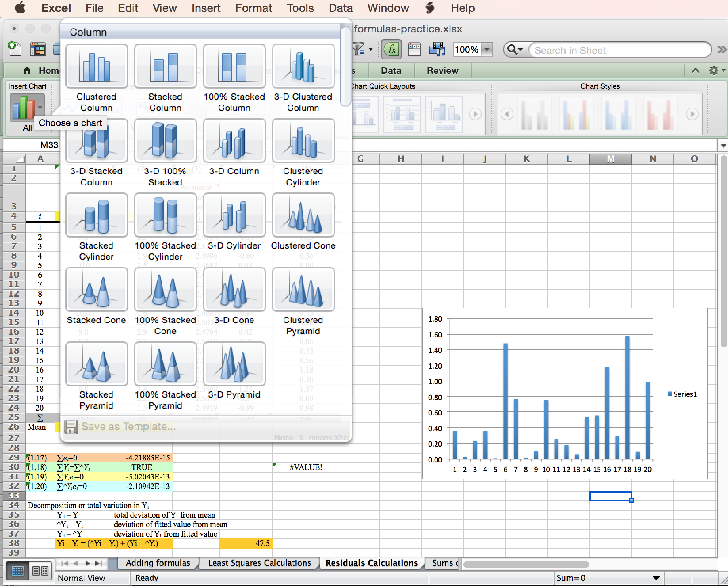This screenshot has height=586, width=728.
Task: Choose the 3-D Clustered Column chart
Action: pos(303,66)
